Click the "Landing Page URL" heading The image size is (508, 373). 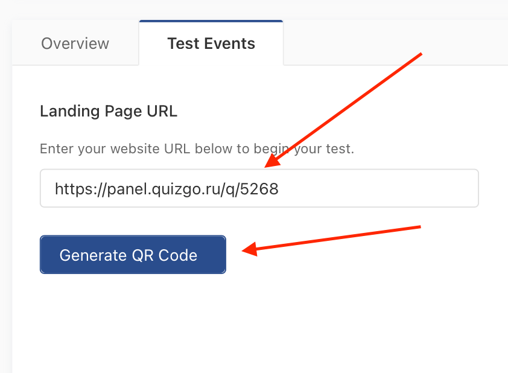(x=109, y=112)
